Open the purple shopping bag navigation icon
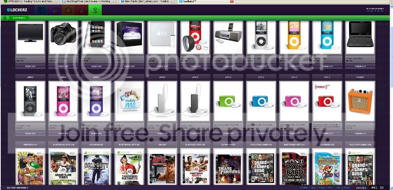 [54, 10]
